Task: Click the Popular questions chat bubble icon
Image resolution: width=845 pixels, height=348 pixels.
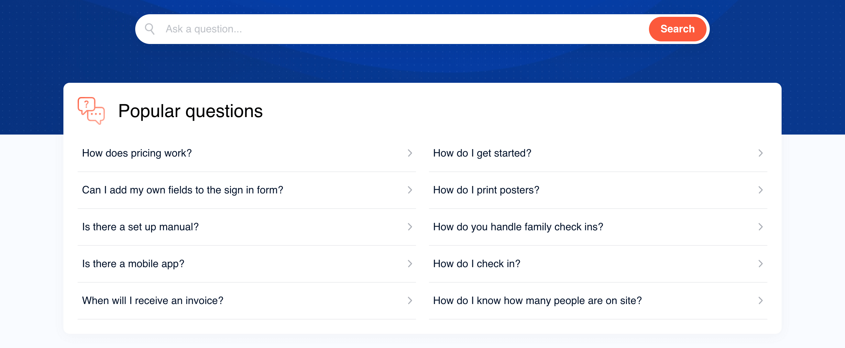Action: tap(91, 111)
